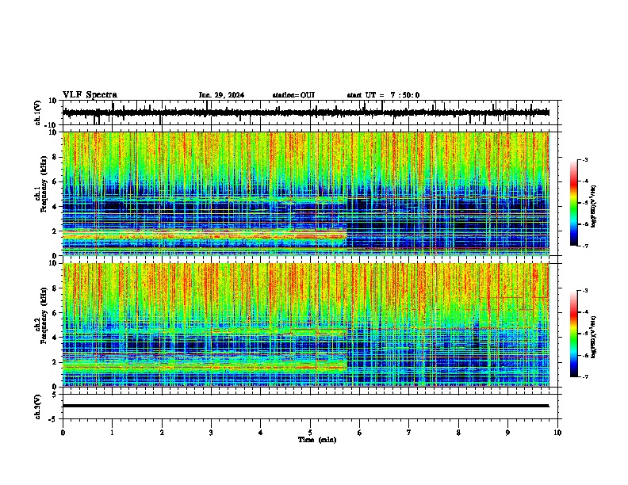The height and width of the screenshot is (485, 628).
Task: Click the "8" kHz tick of ch.1 spectrogram
Action: pyautogui.click(x=56, y=157)
